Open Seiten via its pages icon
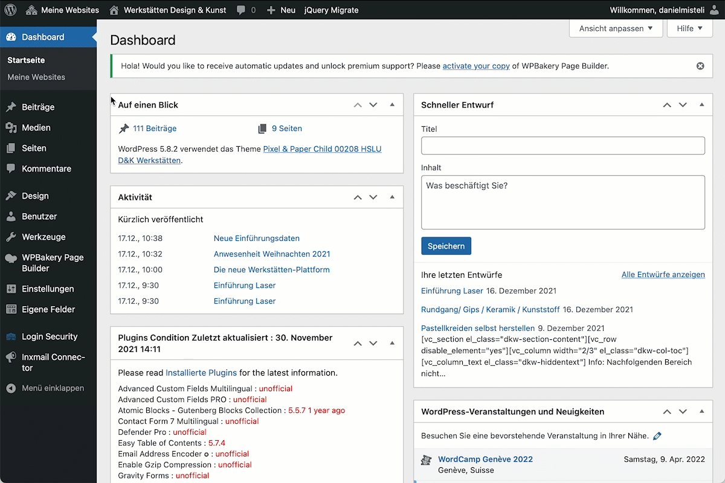 (x=11, y=148)
